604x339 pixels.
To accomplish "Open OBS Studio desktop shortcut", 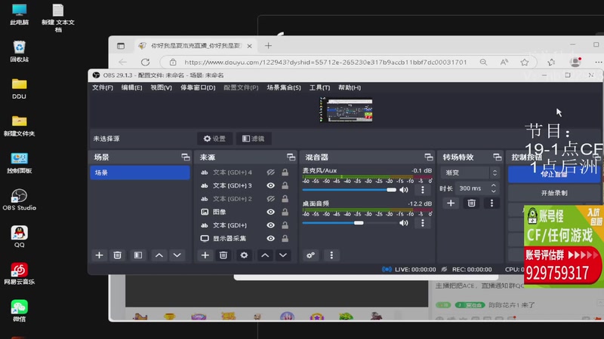I will [x=20, y=200].
